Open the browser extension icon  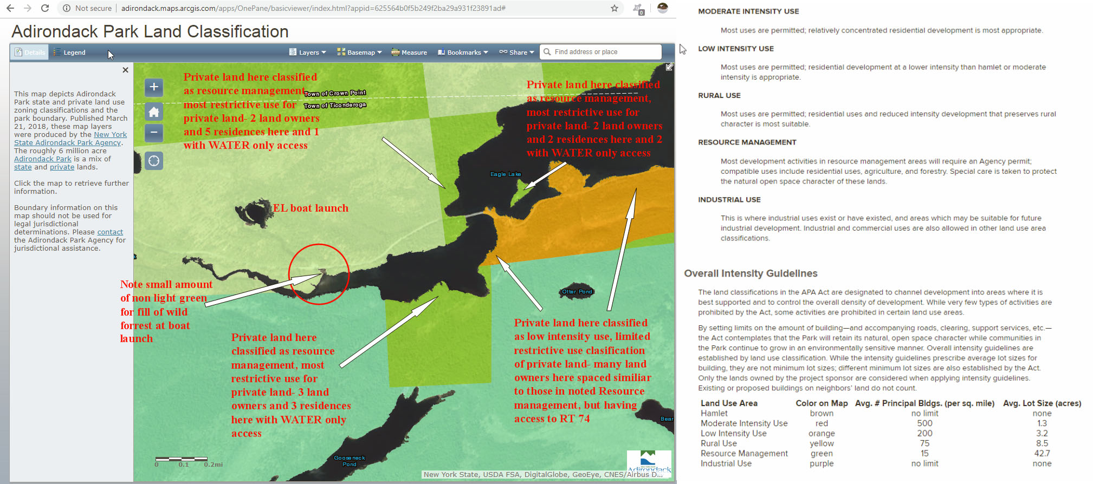pyautogui.click(x=639, y=9)
